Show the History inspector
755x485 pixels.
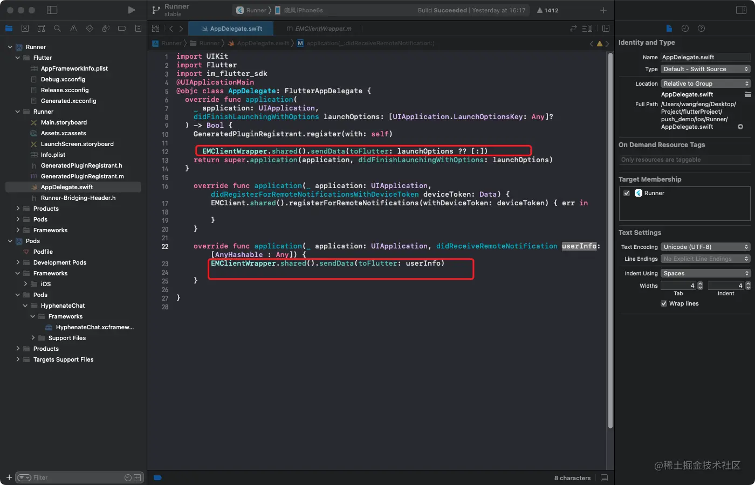tap(685, 29)
